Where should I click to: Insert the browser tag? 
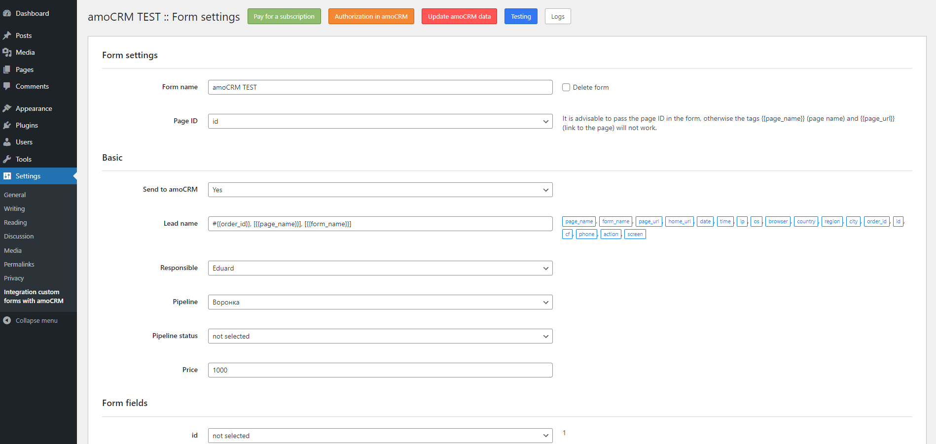(778, 221)
